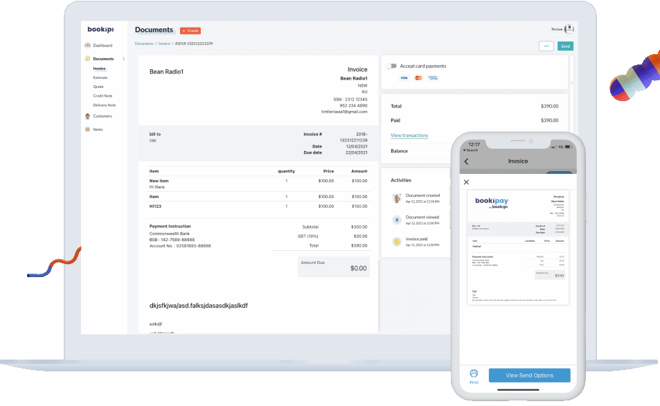Screen dimensions: 660x406
Task: Click 'Commonwealth Bank' text
Action: pos(170,233)
